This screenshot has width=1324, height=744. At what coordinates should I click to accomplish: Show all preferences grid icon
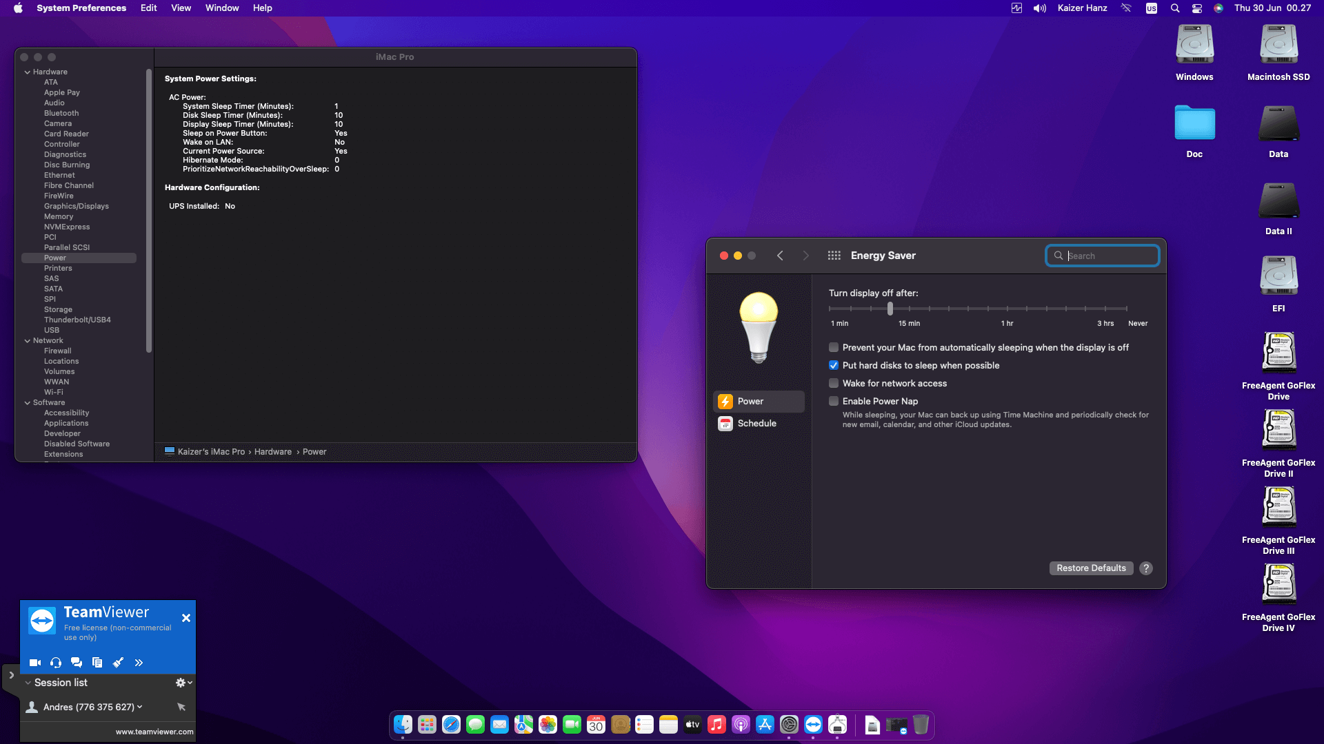(834, 256)
